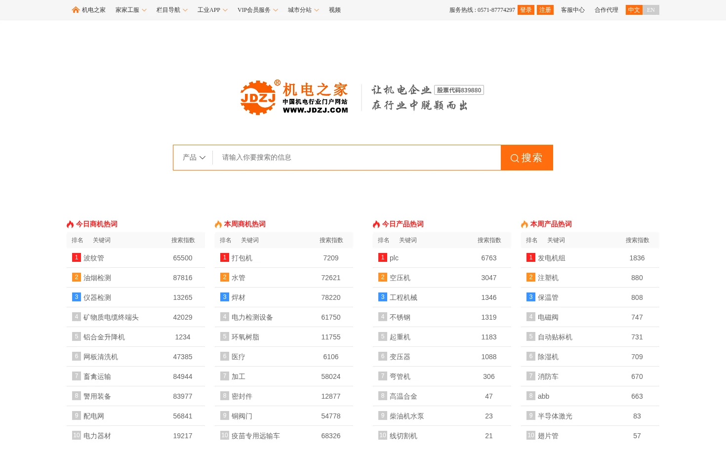Click the JDZJ gear logo
The height and width of the screenshot is (456, 726).
tap(258, 98)
